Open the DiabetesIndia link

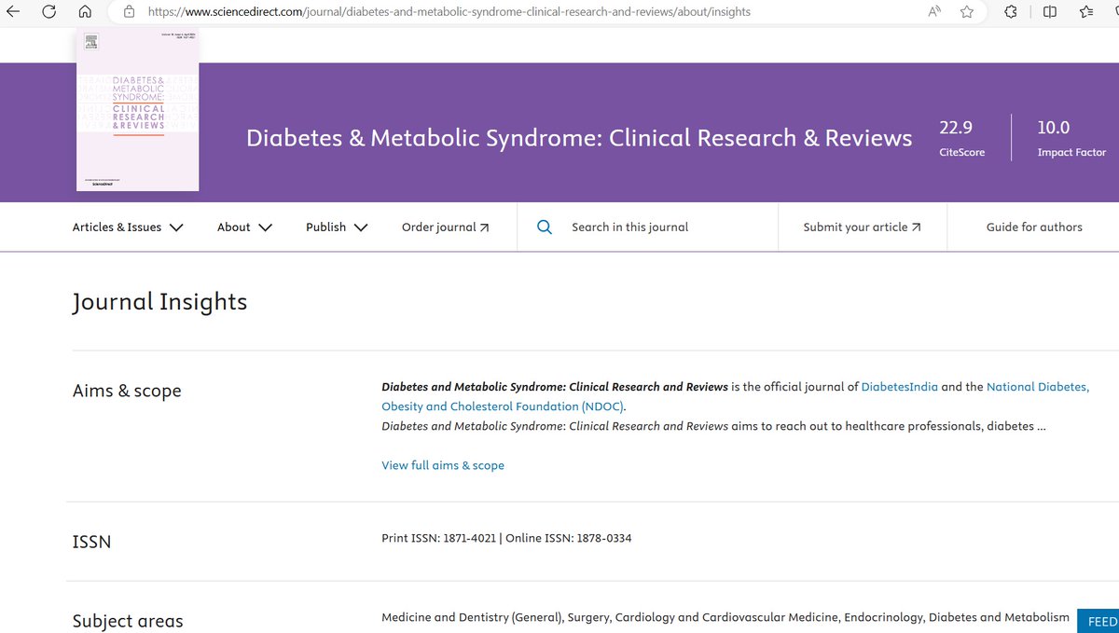[899, 386]
